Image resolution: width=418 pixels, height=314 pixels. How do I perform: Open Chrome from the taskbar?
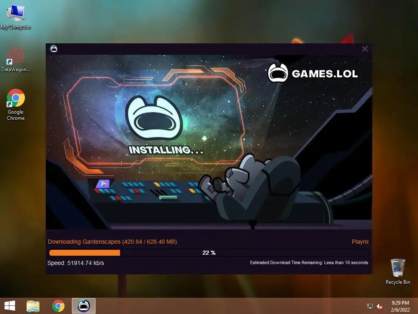coord(58,306)
